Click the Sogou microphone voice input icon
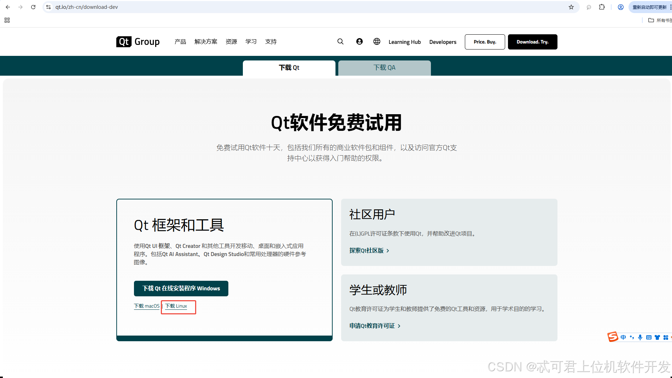 tap(640, 337)
